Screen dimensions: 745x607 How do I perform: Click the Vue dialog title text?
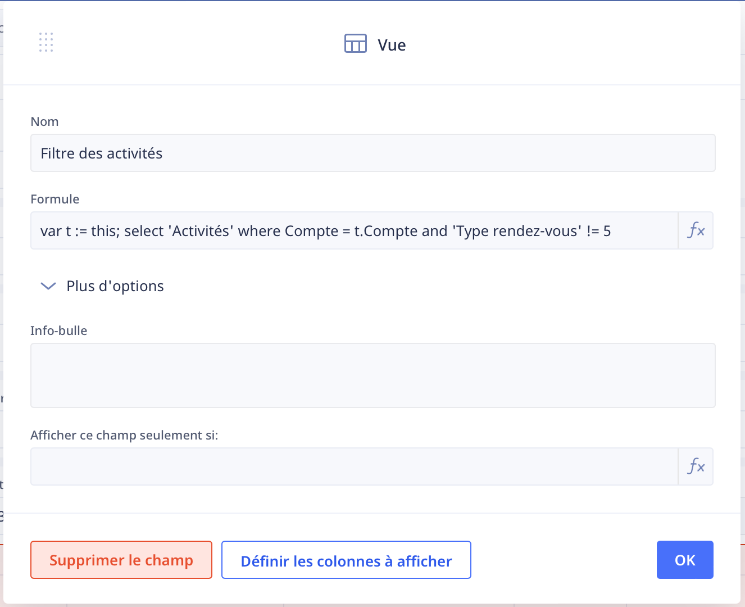(392, 45)
